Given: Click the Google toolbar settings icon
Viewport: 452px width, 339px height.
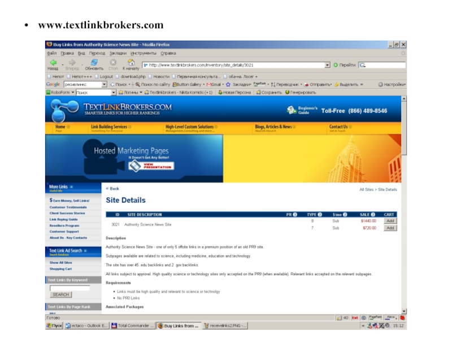Looking at the screenshot, I should [x=380, y=84].
